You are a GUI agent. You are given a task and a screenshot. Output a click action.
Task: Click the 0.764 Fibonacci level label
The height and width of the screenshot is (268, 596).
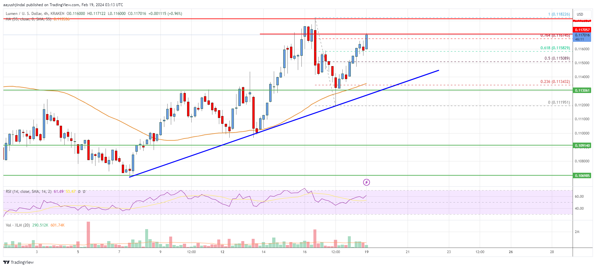click(x=555, y=35)
